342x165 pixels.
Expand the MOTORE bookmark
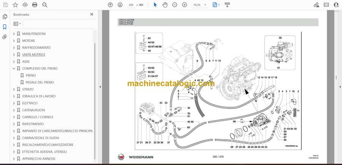point(14,41)
